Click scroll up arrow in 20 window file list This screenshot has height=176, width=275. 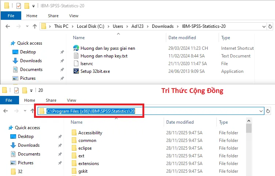tap(249, 121)
